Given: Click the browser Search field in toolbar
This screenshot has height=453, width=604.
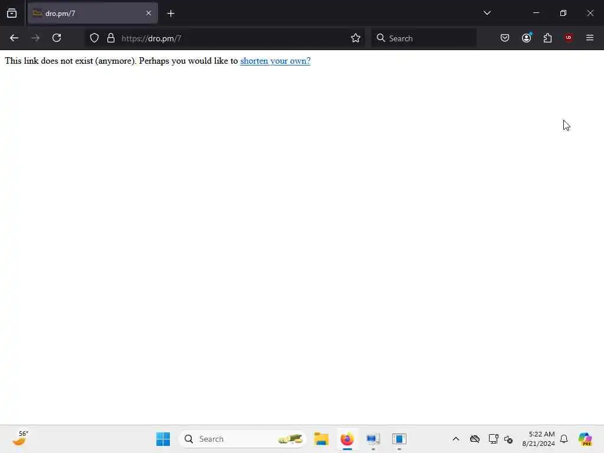Looking at the screenshot, I should coord(424,38).
